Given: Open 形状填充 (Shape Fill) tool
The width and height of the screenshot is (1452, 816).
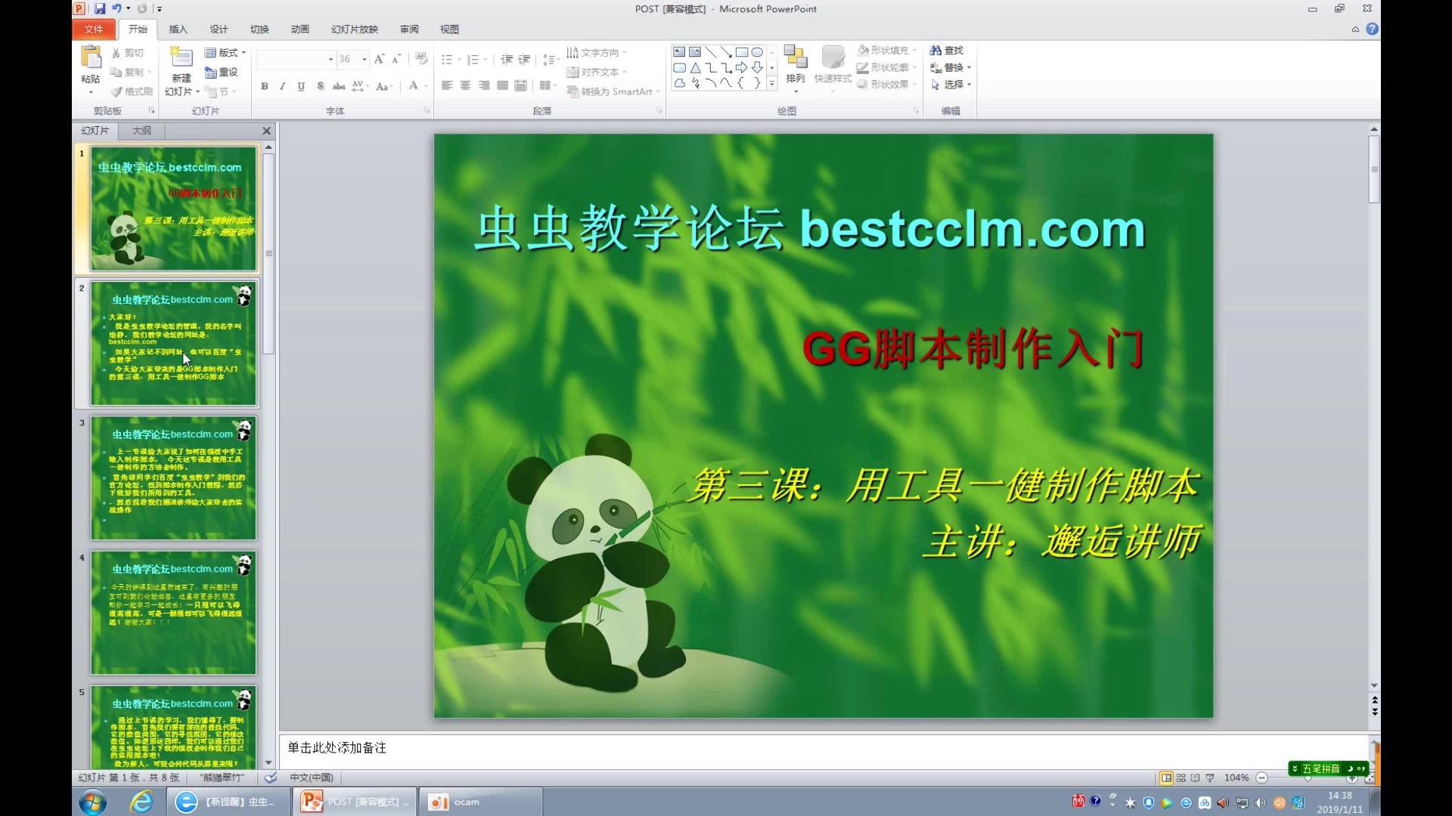Looking at the screenshot, I should 885,50.
